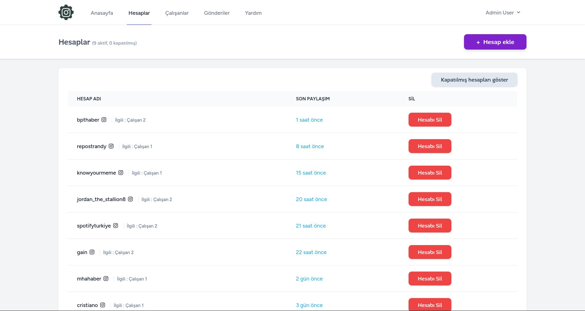Click Instagram icon beside repostrandy
The image size is (585, 311).
tap(111, 146)
